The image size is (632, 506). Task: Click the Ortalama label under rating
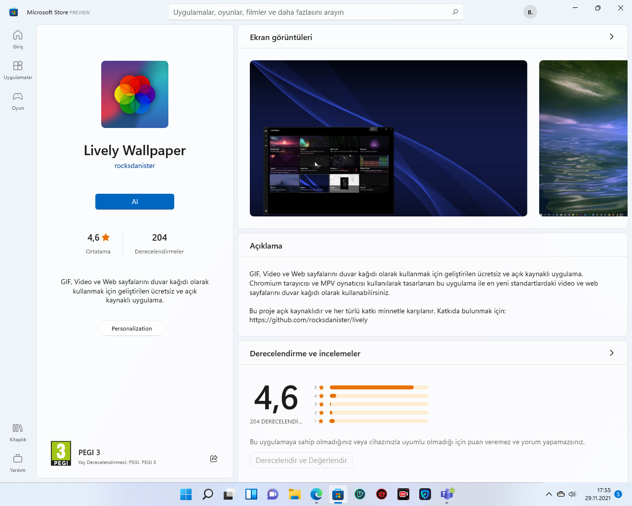(x=98, y=252)
